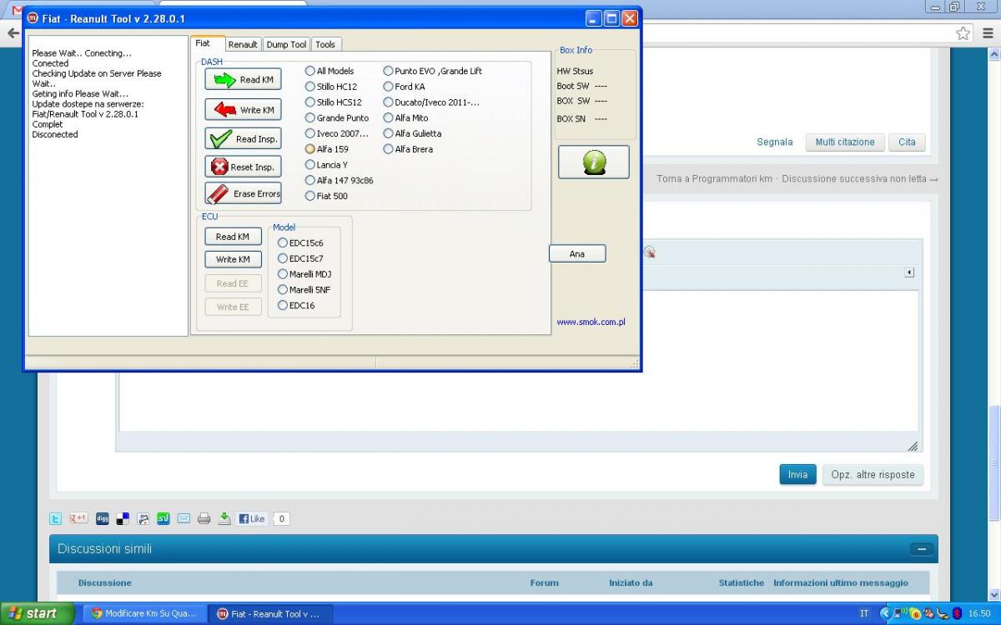Click the browser back arrow
1001x625 pixels.
point(13,33)
